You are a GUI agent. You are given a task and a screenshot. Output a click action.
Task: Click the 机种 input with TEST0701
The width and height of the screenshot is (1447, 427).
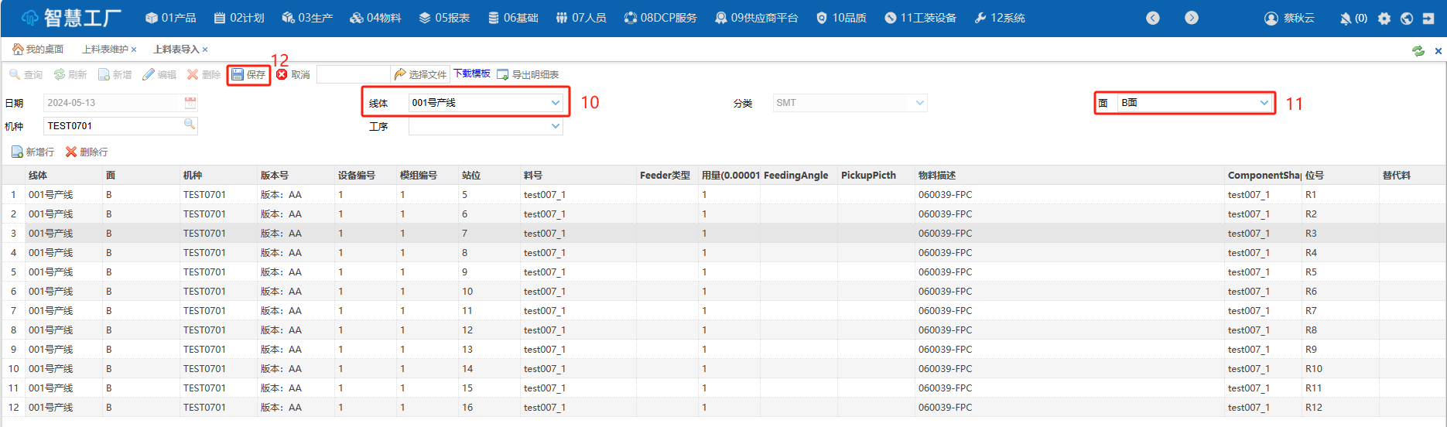(112, 125)
